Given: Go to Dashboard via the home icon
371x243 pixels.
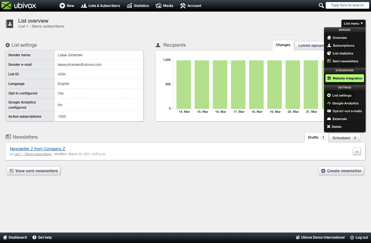Looking at the screenshot, I should coord(5,237).
